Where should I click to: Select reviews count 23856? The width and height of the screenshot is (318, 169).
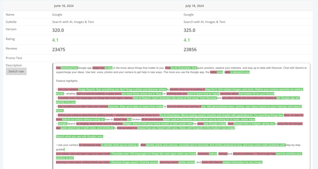[190, 50]
